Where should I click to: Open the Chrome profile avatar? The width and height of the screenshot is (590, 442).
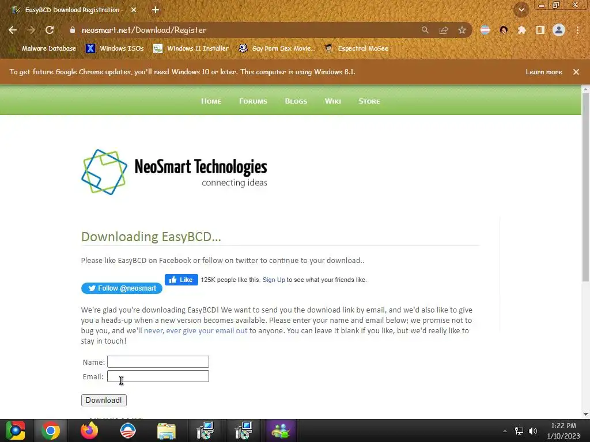click(559, 30)
